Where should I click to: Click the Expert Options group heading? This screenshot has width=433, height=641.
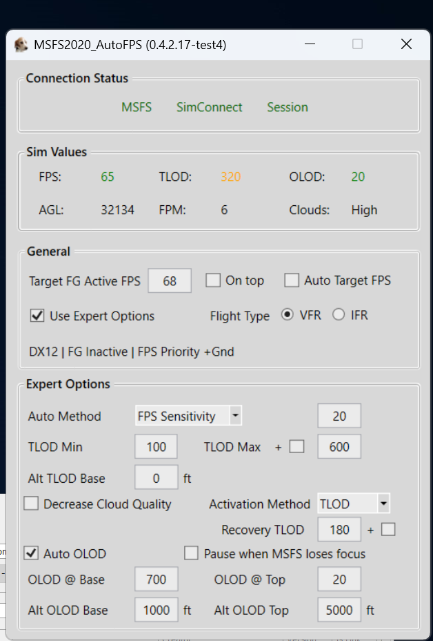(x=68, y=384)
